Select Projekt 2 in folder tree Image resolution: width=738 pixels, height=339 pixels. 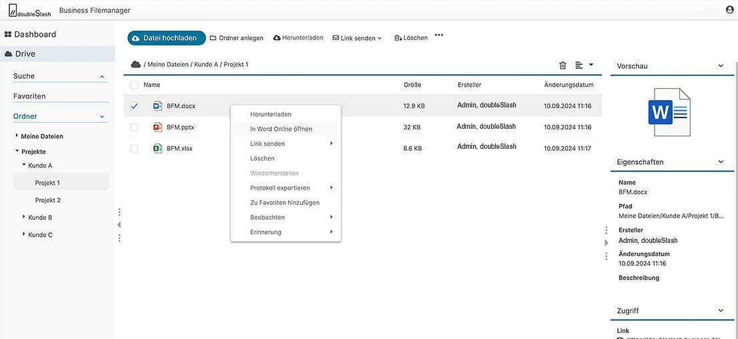[48, 200]
